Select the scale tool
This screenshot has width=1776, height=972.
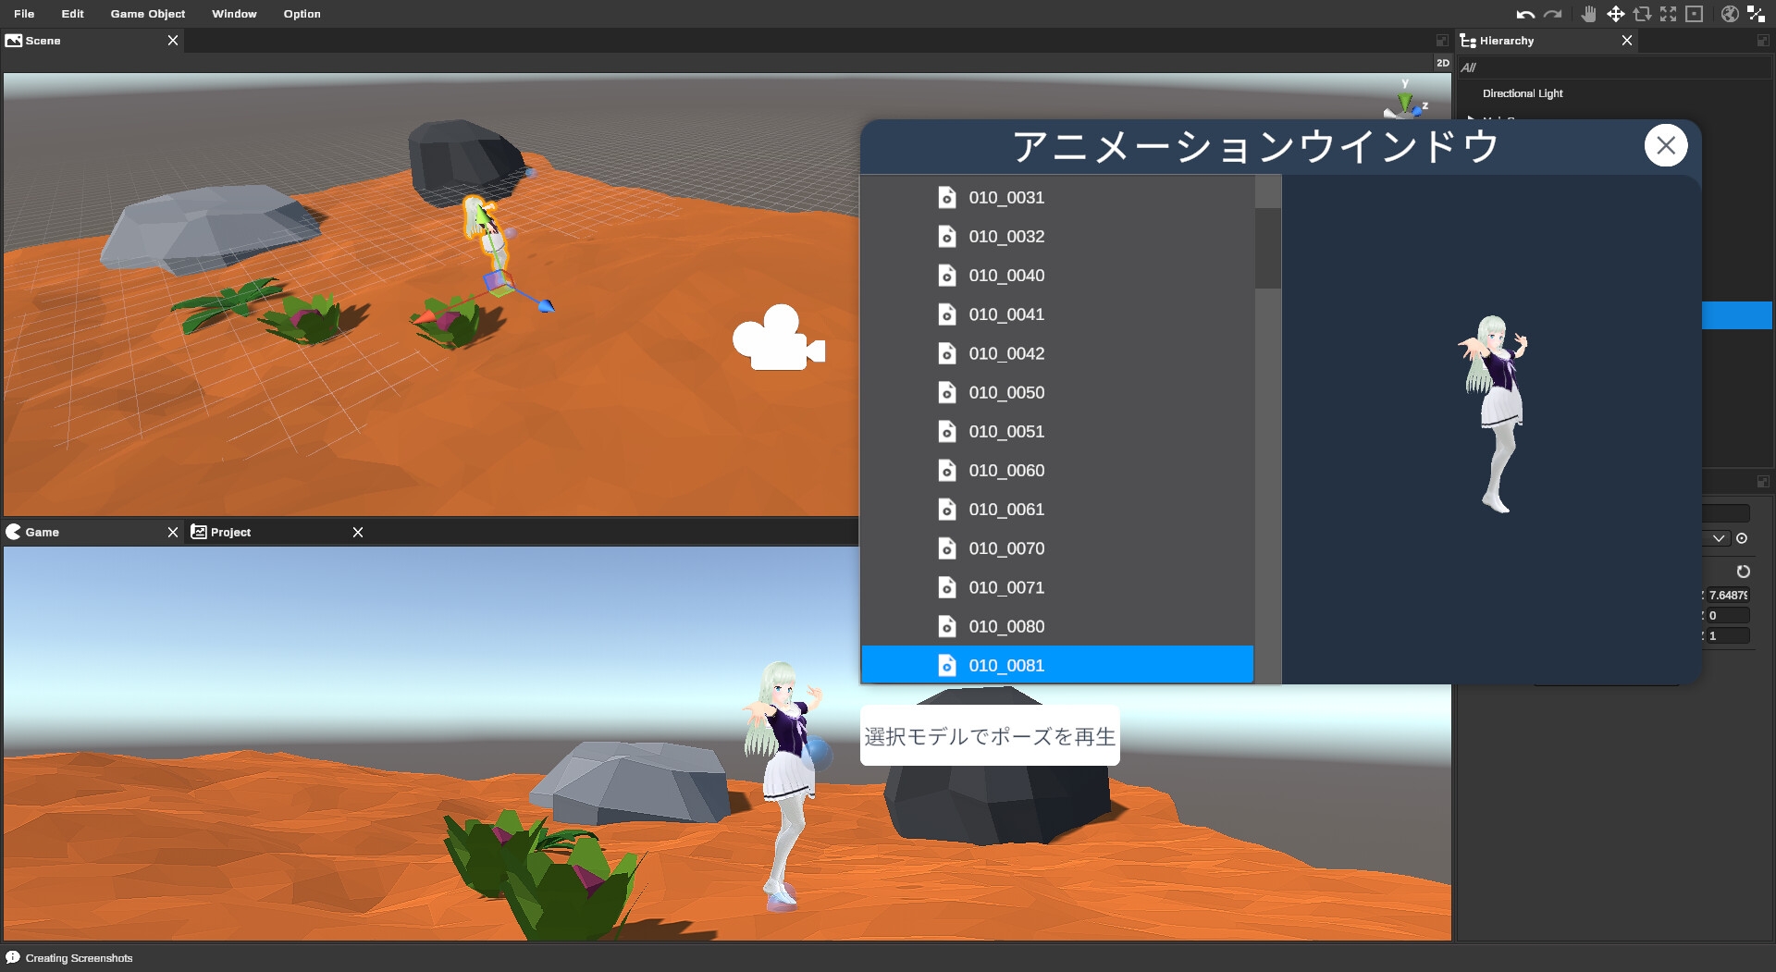tap(1668, 14)
